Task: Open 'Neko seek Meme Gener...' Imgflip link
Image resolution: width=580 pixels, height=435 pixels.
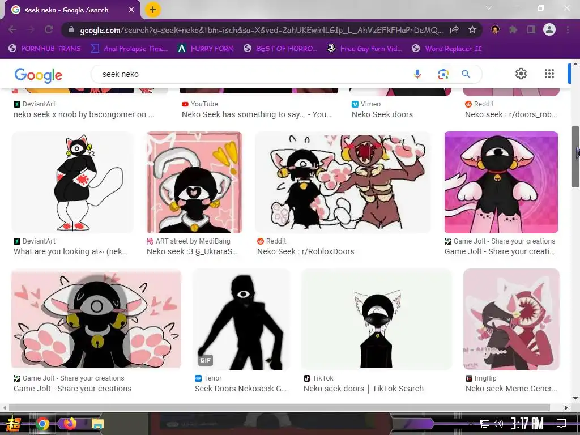Action: point(511,389)
